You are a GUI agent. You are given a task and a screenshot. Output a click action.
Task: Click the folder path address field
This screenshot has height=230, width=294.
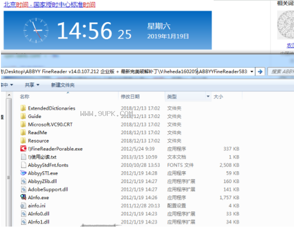(127, 71)
